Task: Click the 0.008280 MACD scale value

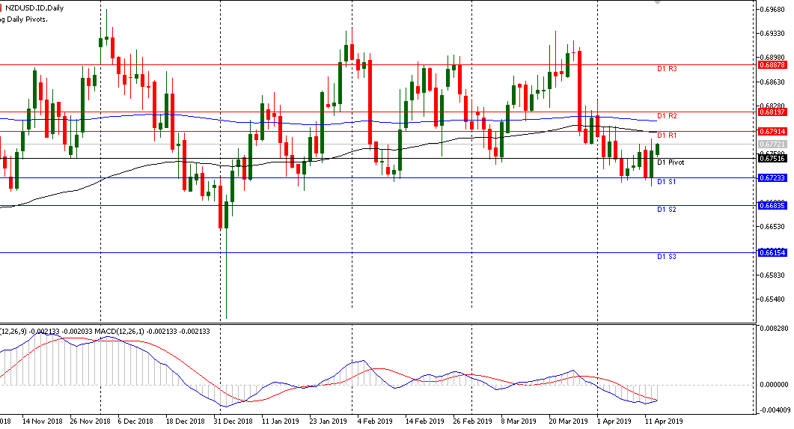Action: (x=775, y=329)
